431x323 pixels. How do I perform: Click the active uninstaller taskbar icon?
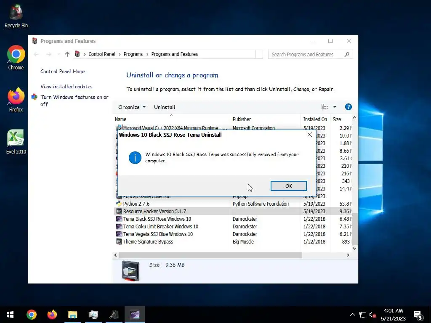(134, 315)
